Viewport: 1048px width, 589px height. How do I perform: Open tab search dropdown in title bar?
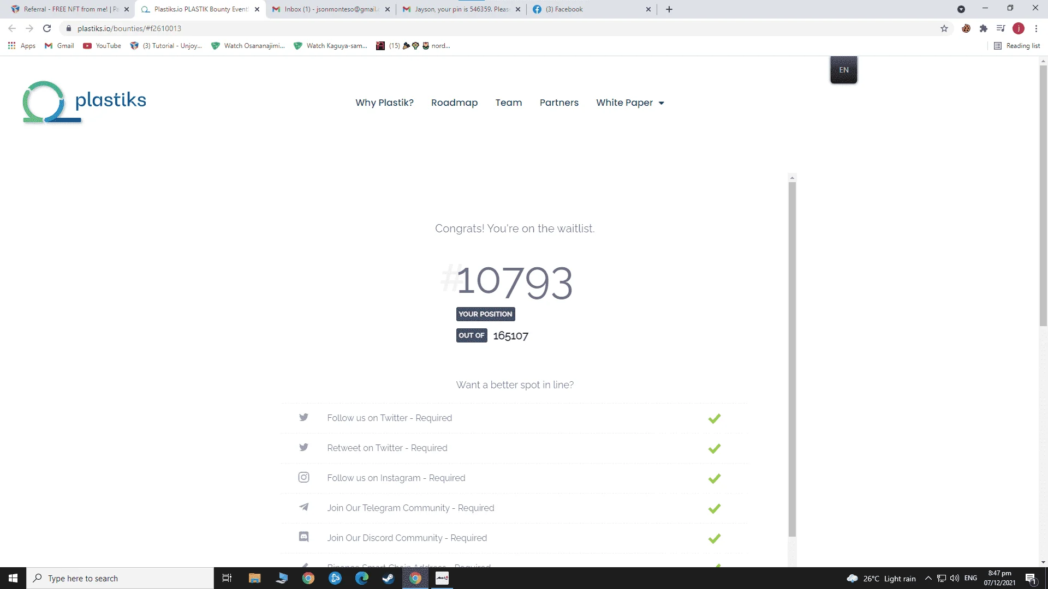[961, 9]
